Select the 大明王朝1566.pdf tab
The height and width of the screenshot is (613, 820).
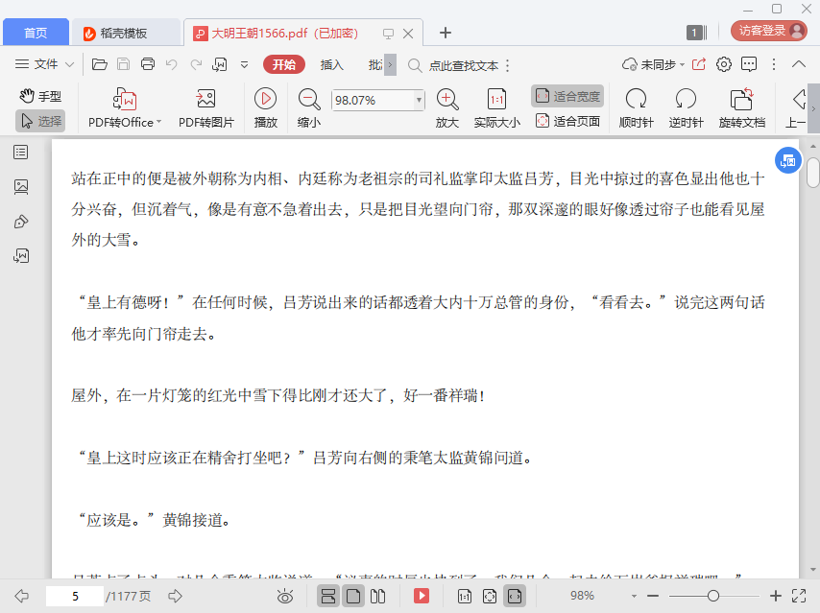[285, 33]
